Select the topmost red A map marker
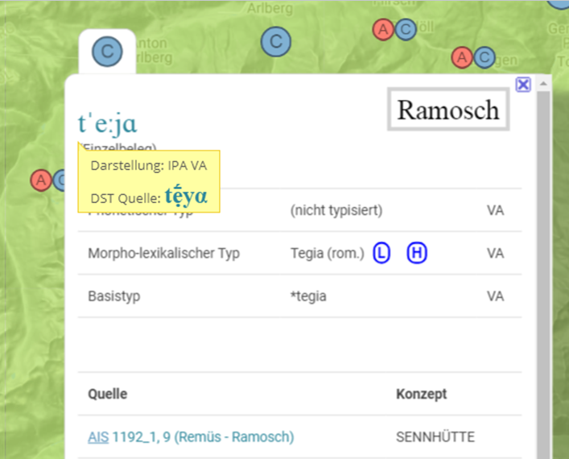The image size is (569, 459). pyautogui.click(x=383, y=30)
